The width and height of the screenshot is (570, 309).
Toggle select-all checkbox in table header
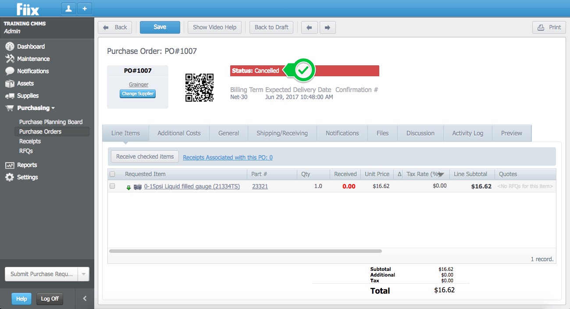(112, 174)
